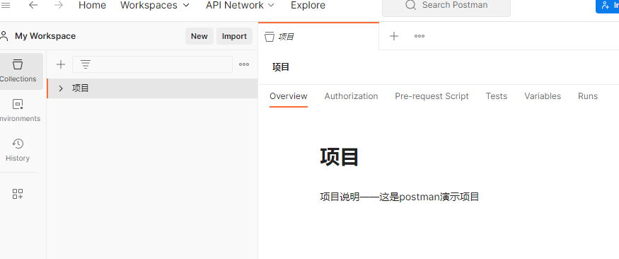Create a new collection with plus icon
619x259 pixels.
(x=60, y=64)
